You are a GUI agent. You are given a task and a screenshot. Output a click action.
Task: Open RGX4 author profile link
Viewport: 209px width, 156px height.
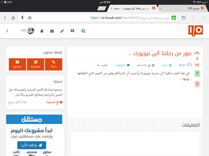pos(182,65)
